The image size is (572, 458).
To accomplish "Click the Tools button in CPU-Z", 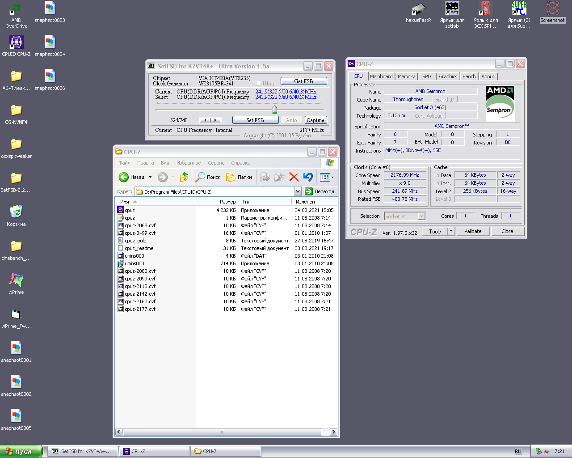I will 435,231.
